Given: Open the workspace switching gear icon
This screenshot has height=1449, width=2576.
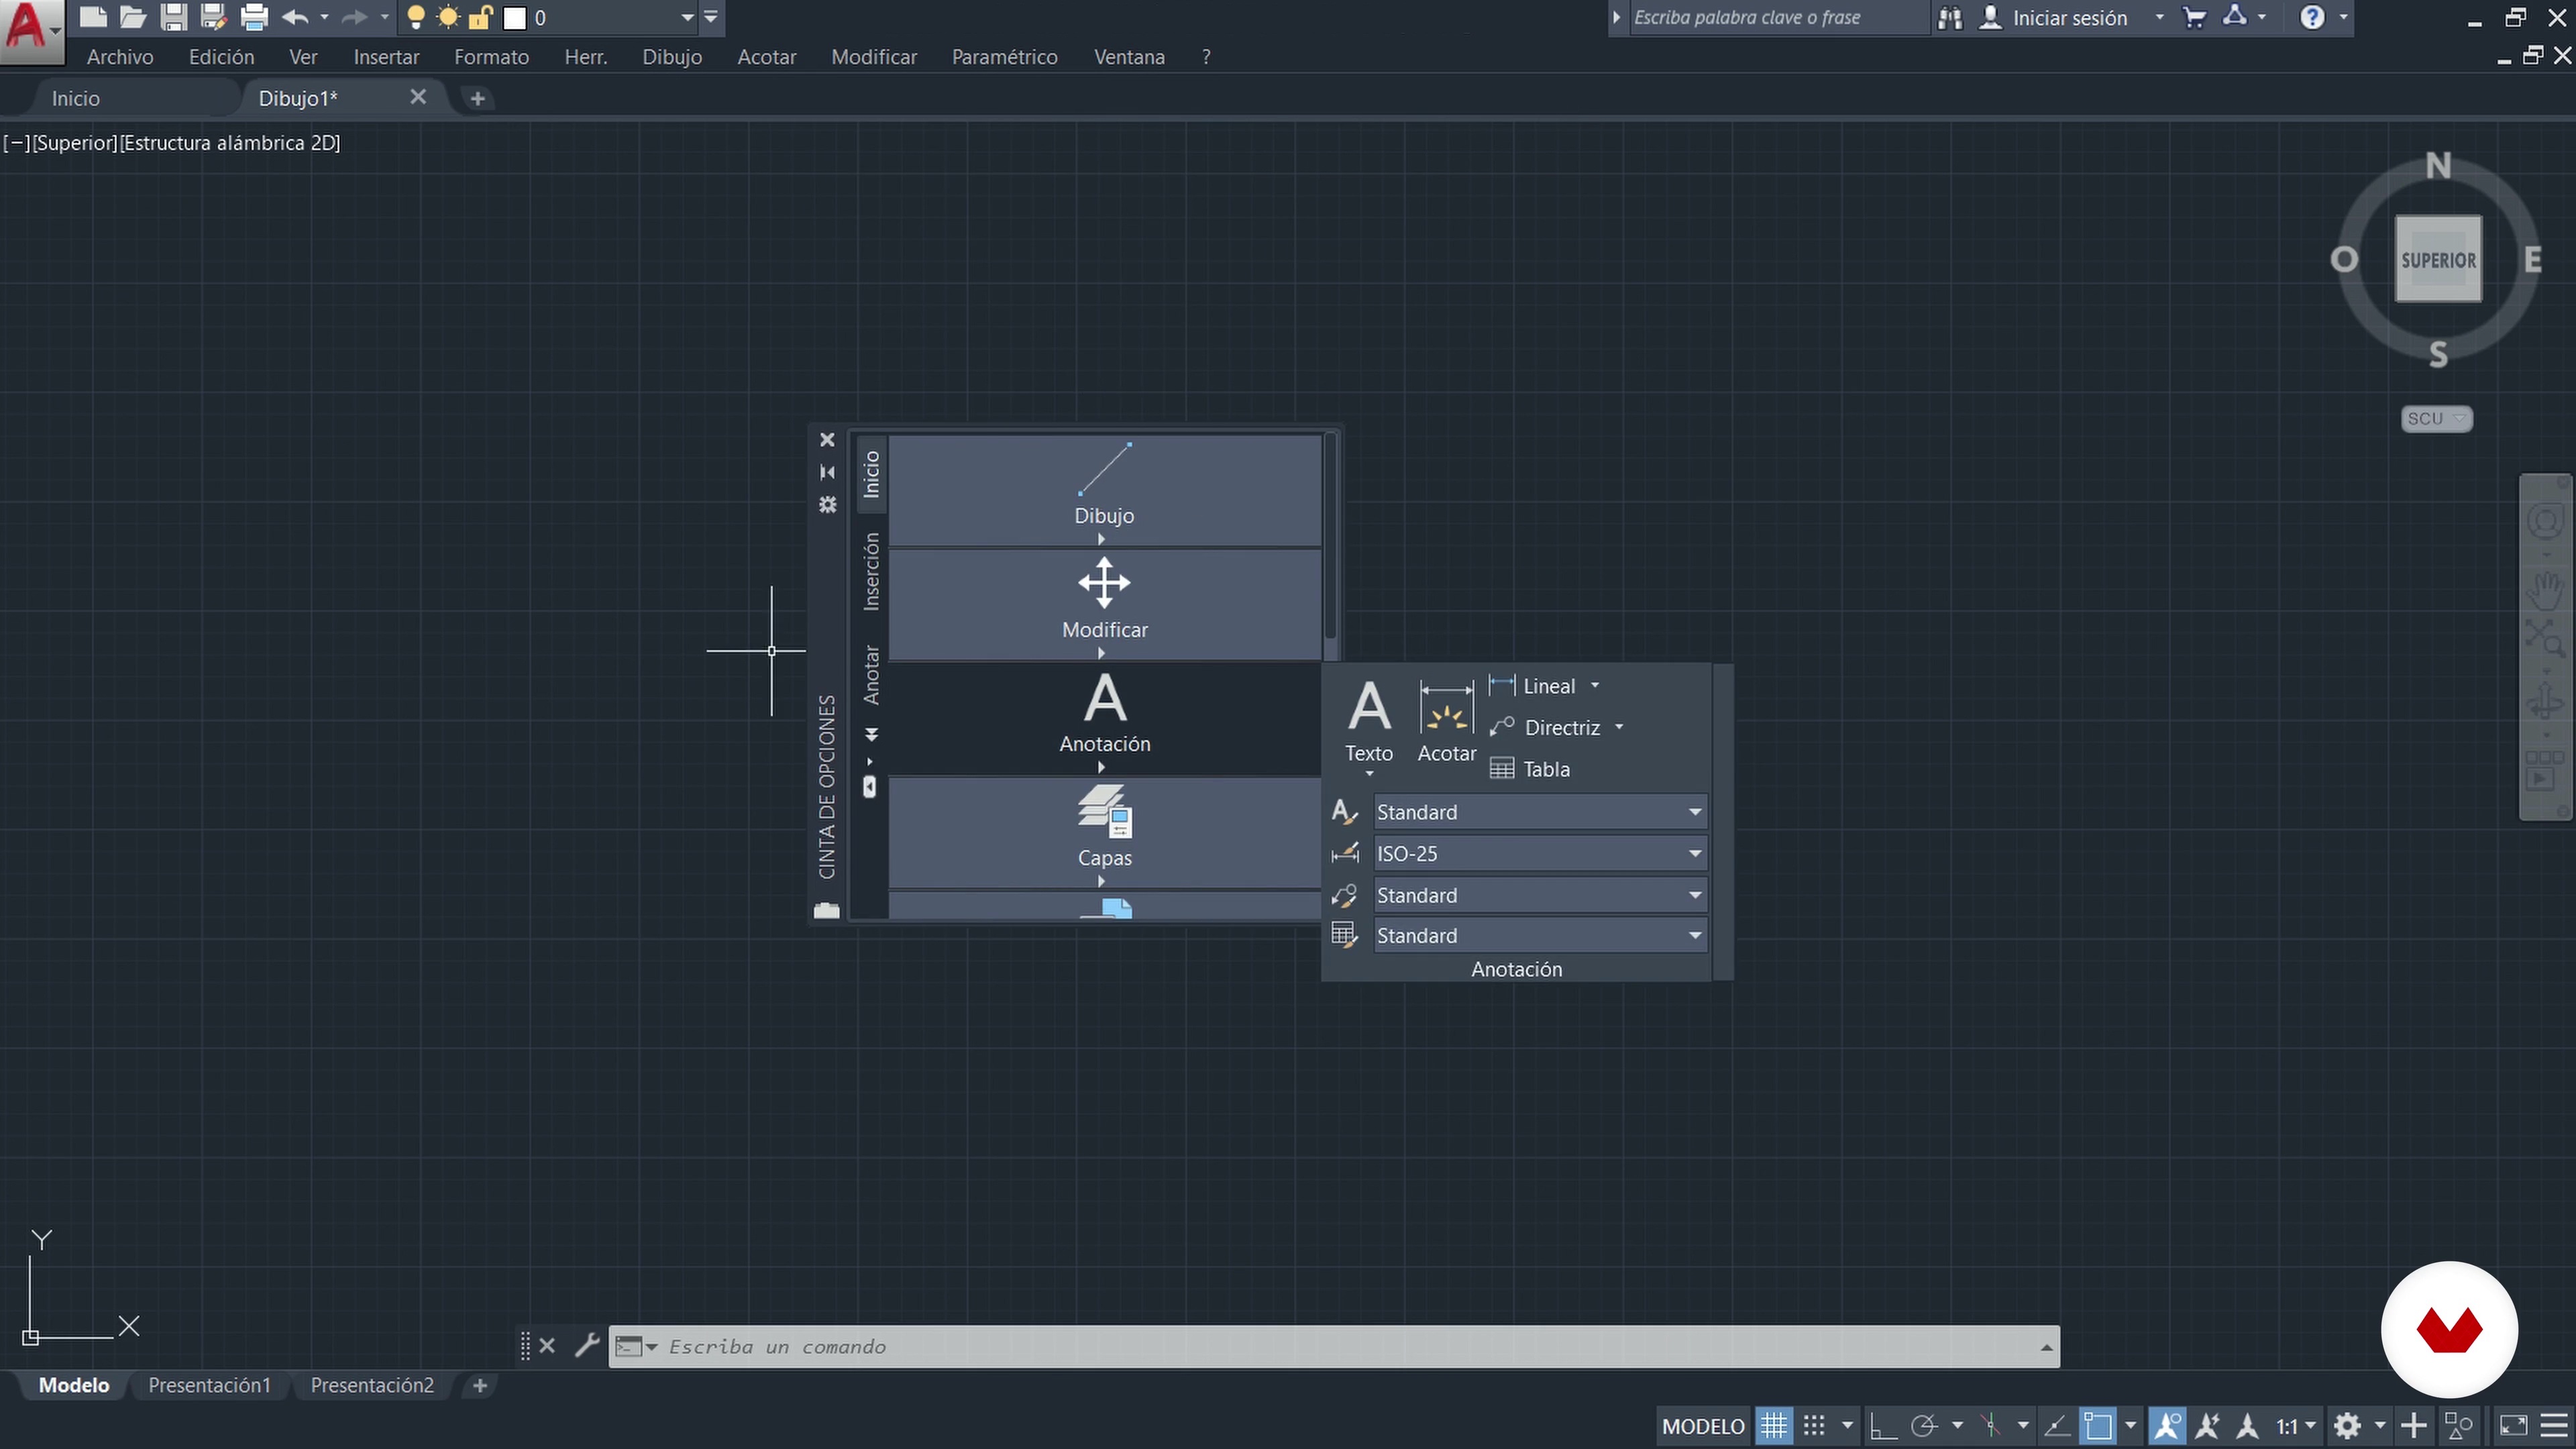Looking at the screenshot, I should point(2348,1425).
